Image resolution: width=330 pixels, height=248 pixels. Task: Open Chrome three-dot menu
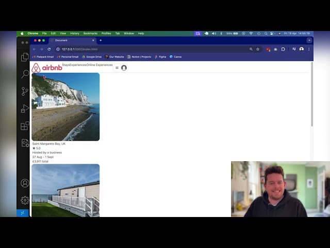coord(309,49)
